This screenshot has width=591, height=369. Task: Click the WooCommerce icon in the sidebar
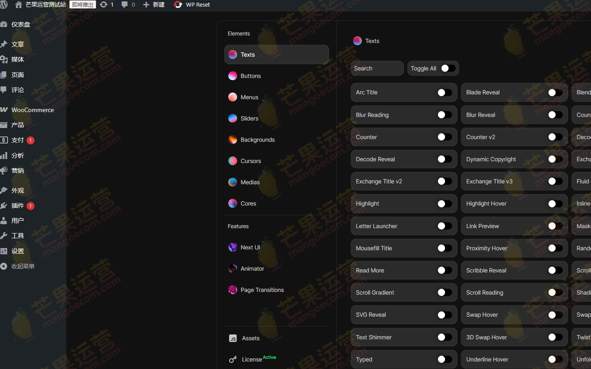coord(4,110)
